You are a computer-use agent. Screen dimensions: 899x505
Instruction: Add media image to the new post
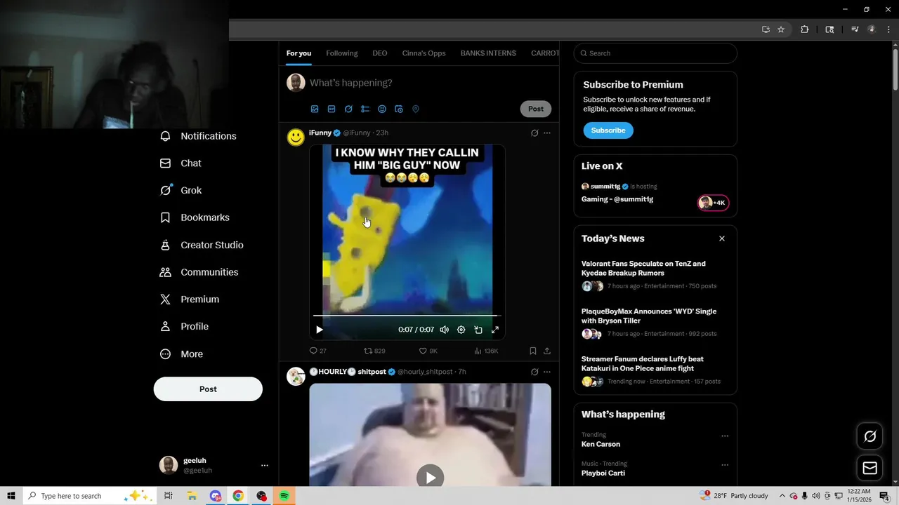[315, 109]
